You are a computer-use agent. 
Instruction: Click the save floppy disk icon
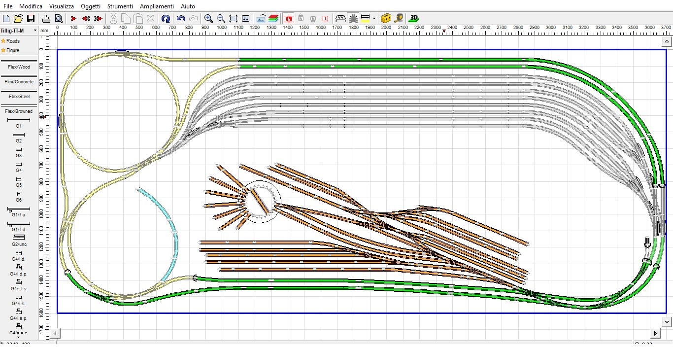[31, 18]
